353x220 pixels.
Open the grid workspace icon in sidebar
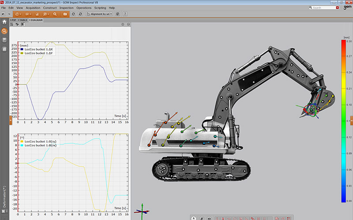pyautogui.click(x=4, y=49)
